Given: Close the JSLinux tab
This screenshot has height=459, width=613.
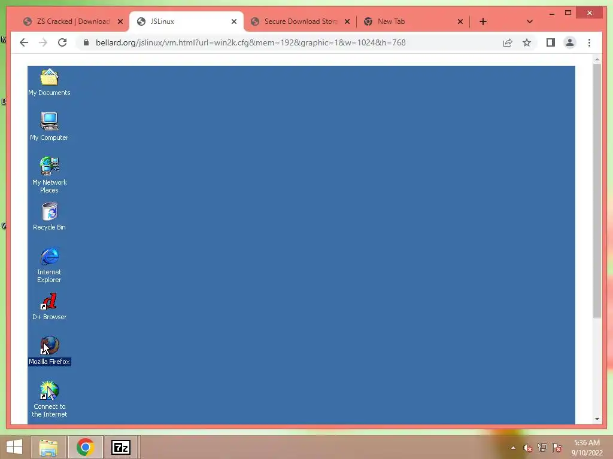Looking at the screenshot, I should pyautogui.click(x=234, y=22).
